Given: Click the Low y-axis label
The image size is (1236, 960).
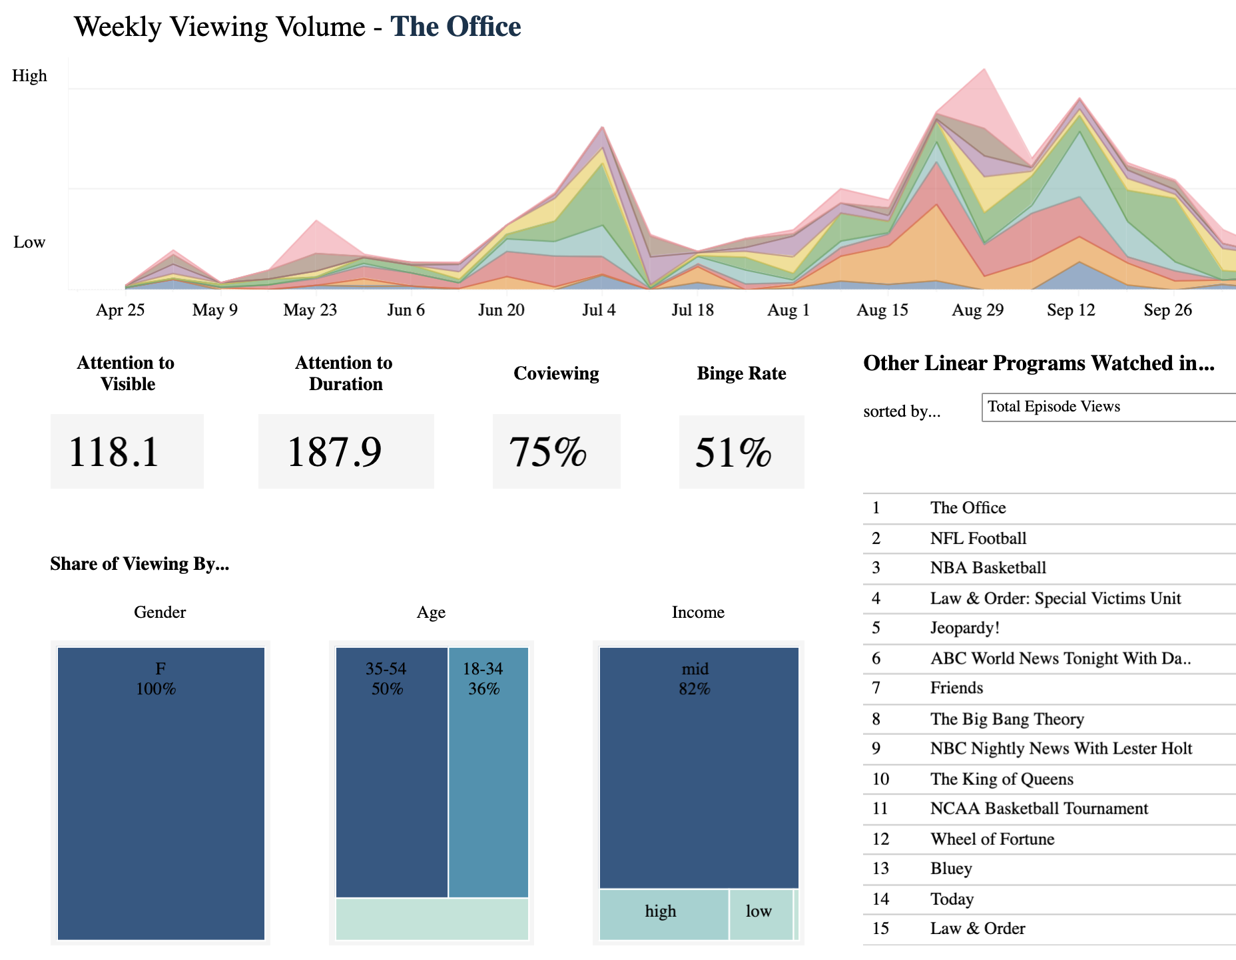Looking at the screenshot, I should tap(29, 242).
